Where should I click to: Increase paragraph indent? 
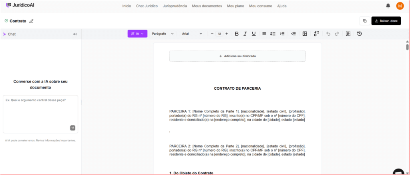282,34
